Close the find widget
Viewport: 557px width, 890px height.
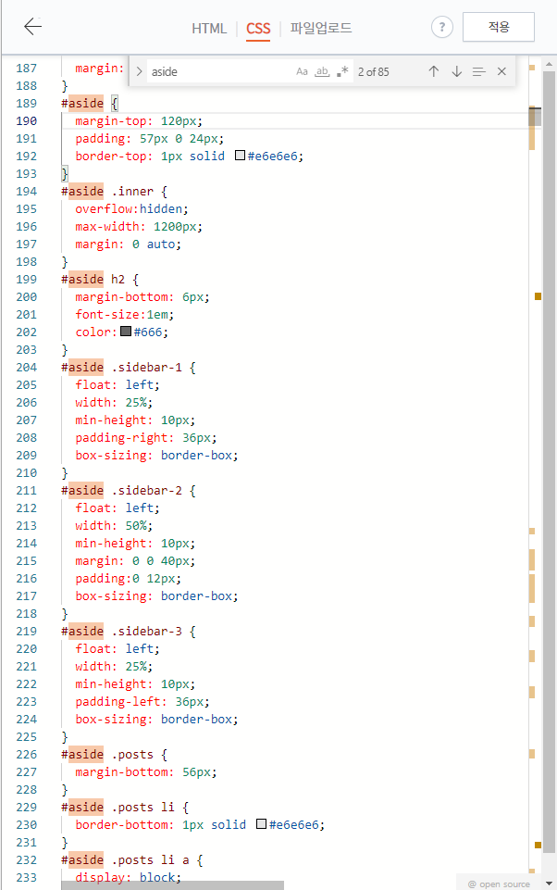coord(501,71)
